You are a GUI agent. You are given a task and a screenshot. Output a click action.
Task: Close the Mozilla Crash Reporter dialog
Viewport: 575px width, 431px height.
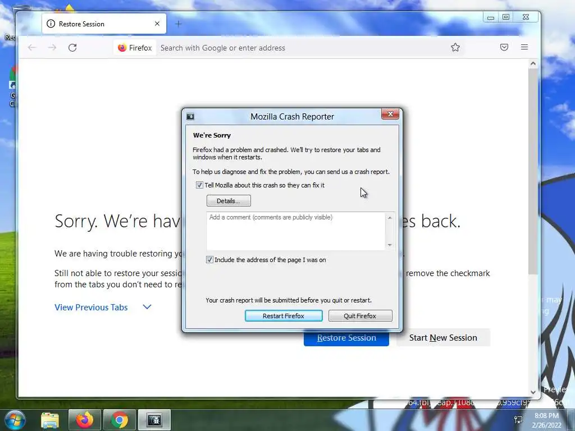[x=390, y=114]
